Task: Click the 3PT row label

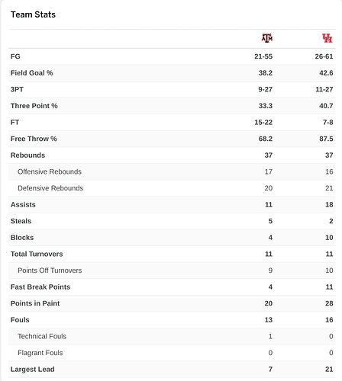Action: [x=17, y=89]
